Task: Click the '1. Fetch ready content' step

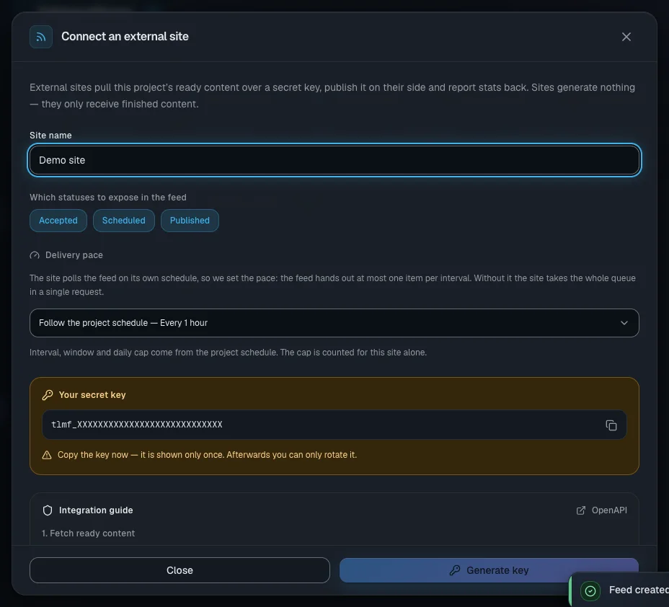Action: 89,533
